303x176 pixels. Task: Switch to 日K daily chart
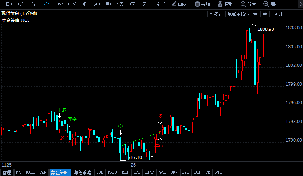9,4
